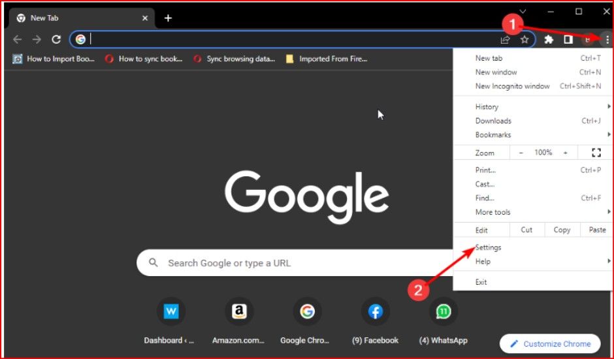The image size is (614, 359).
Task: Click Customize Chrome button
Action: pyautogui.click(x=550, y=344)
